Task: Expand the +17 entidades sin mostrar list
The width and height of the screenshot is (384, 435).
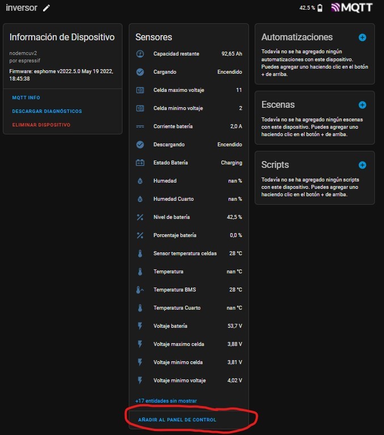Action: click(166, 401)
